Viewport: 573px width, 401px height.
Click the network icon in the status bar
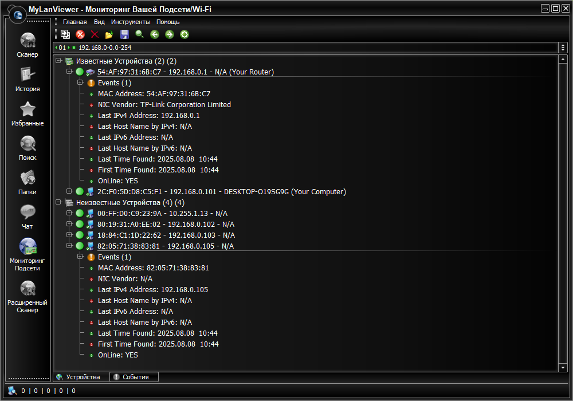coord(13,391)
